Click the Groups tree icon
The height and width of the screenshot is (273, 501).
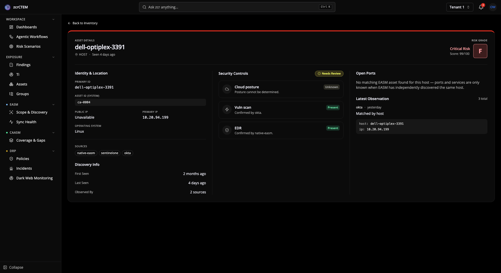click(x=11, y=94)
